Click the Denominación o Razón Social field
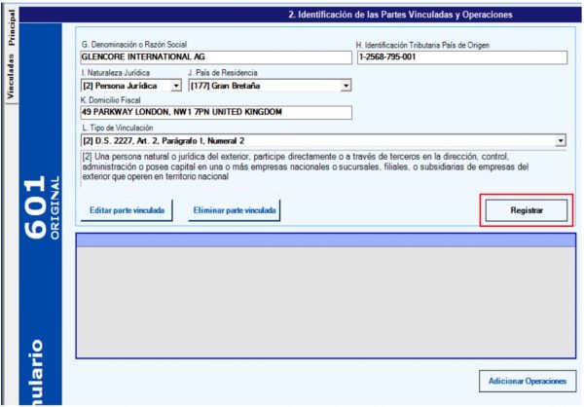Screen dimensions: 584x407 214,58
